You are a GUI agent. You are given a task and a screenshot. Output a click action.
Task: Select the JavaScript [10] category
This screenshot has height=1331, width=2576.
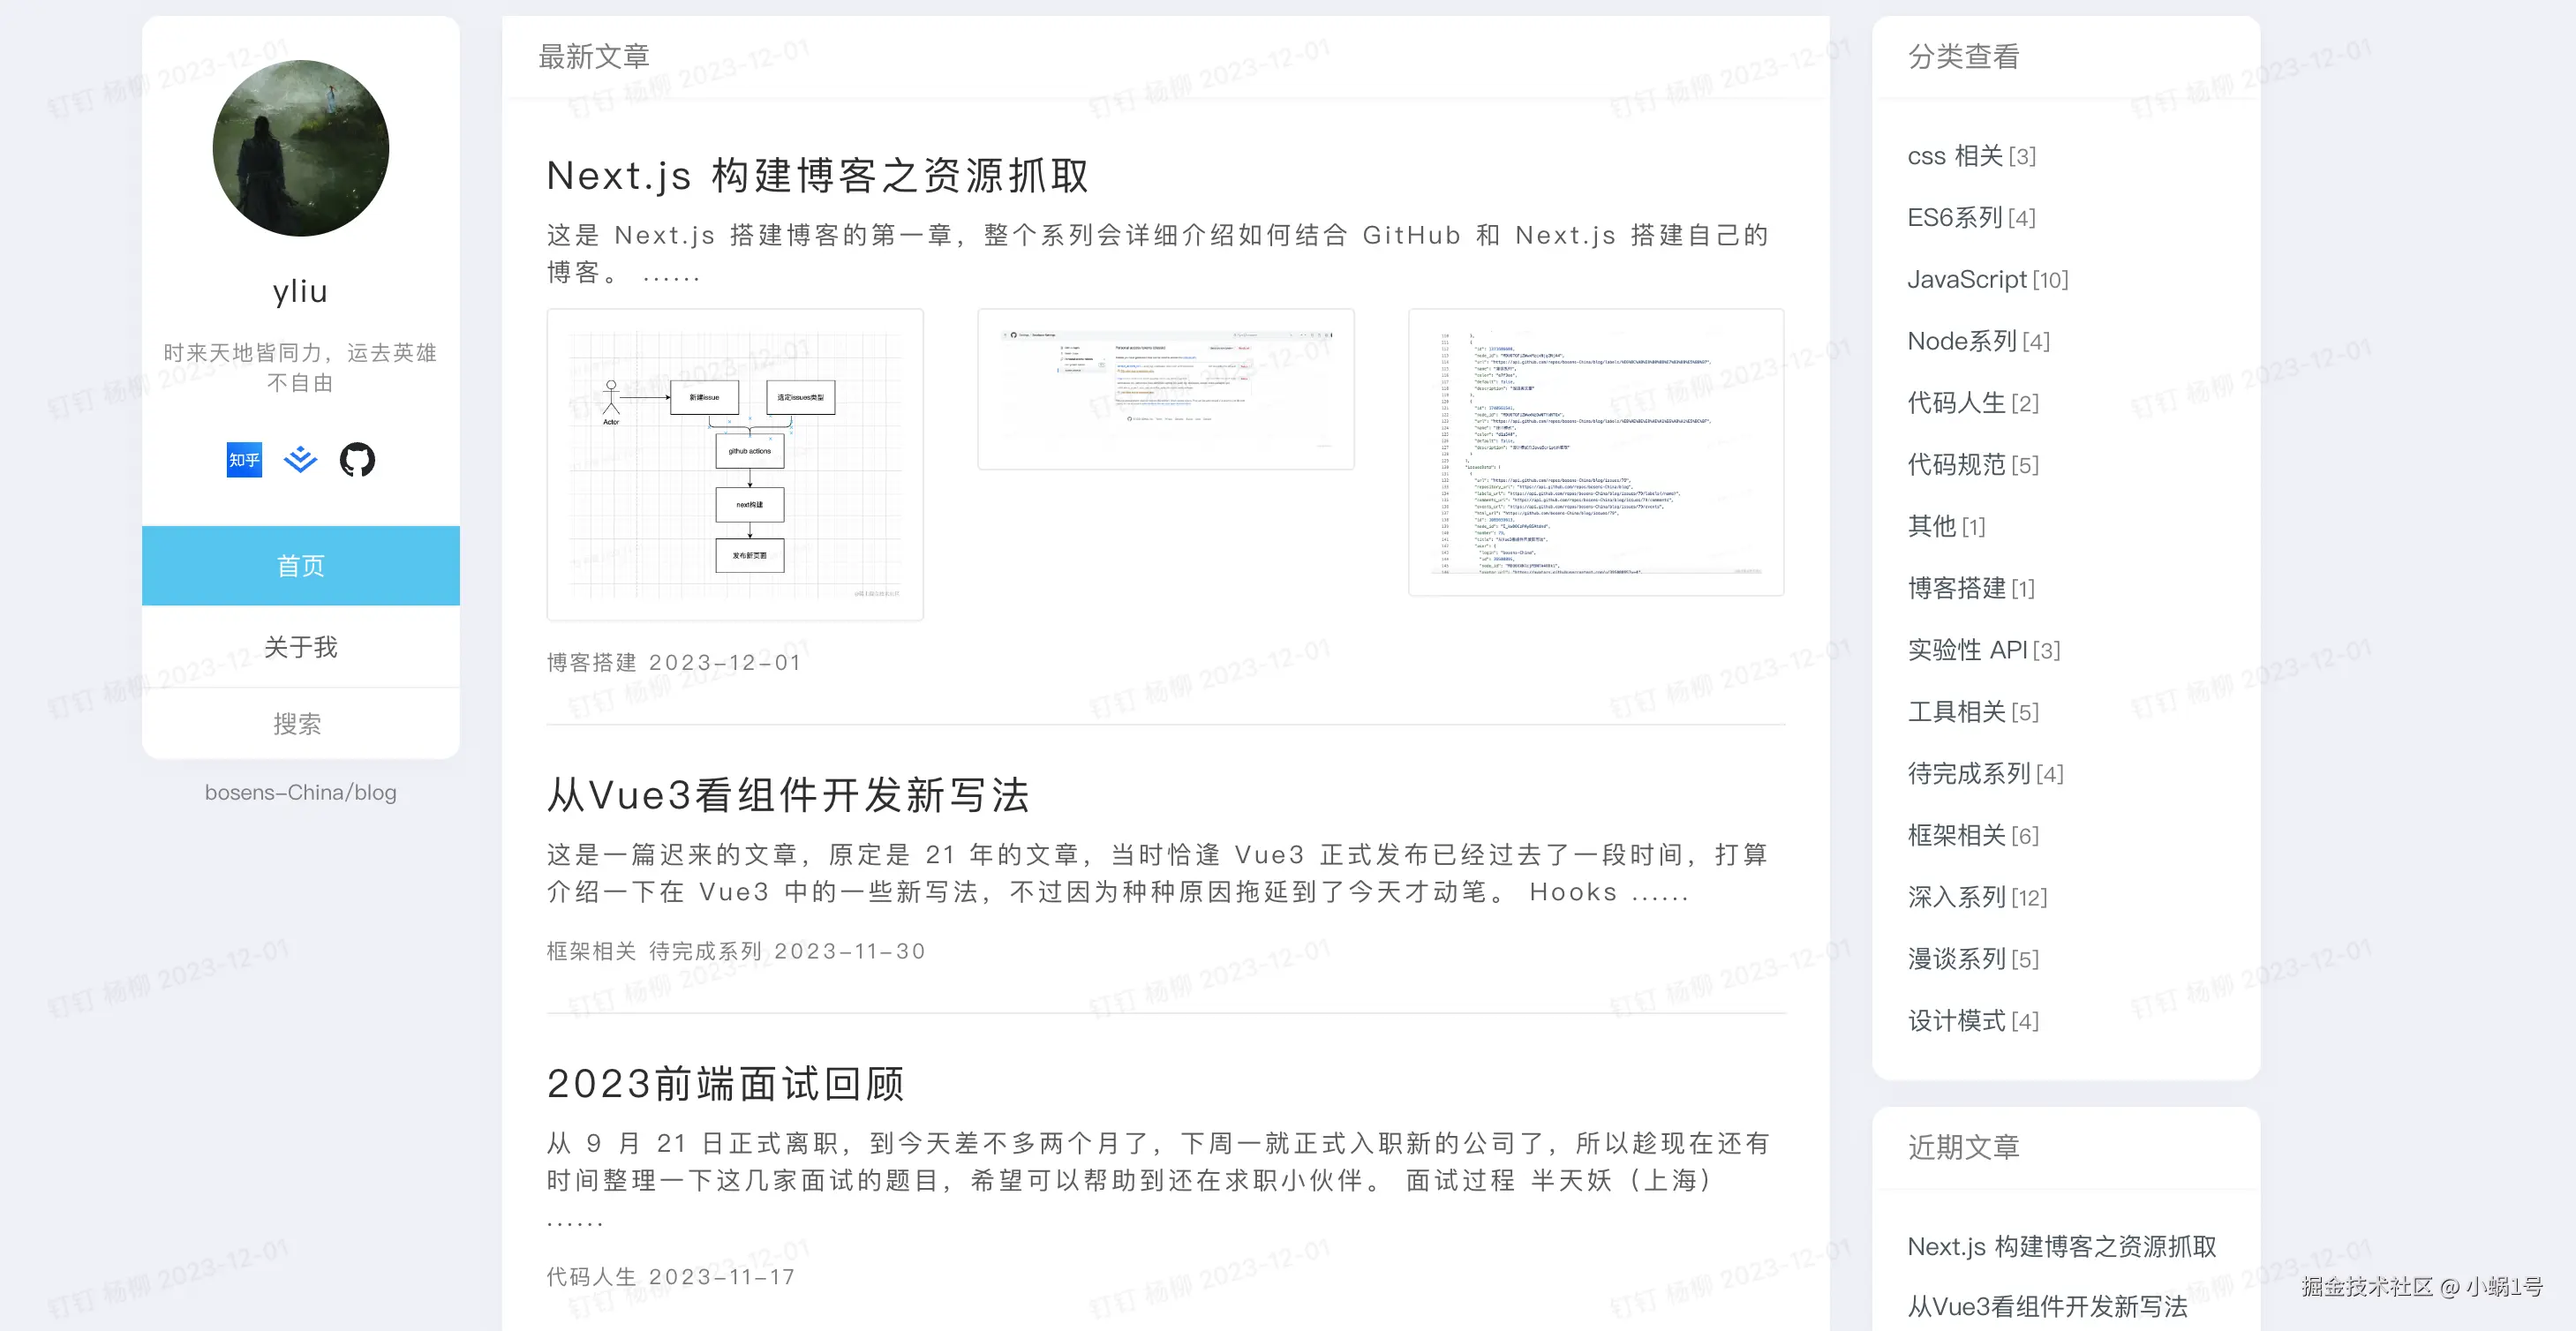pyautogui.click(x=1987, y=280)
